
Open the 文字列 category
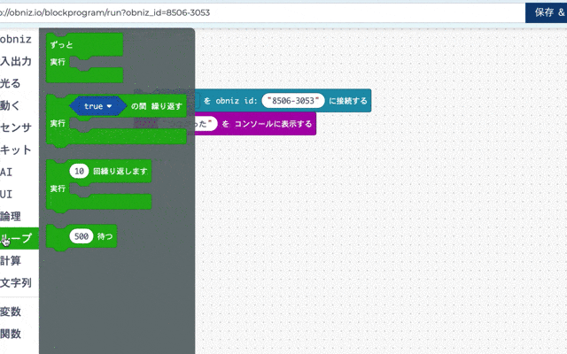click(x=17, y=283)
